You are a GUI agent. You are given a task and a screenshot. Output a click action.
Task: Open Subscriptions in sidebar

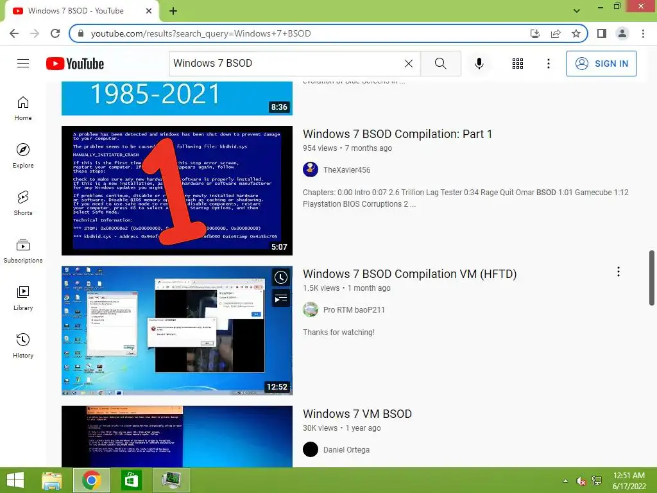point(23,251)
